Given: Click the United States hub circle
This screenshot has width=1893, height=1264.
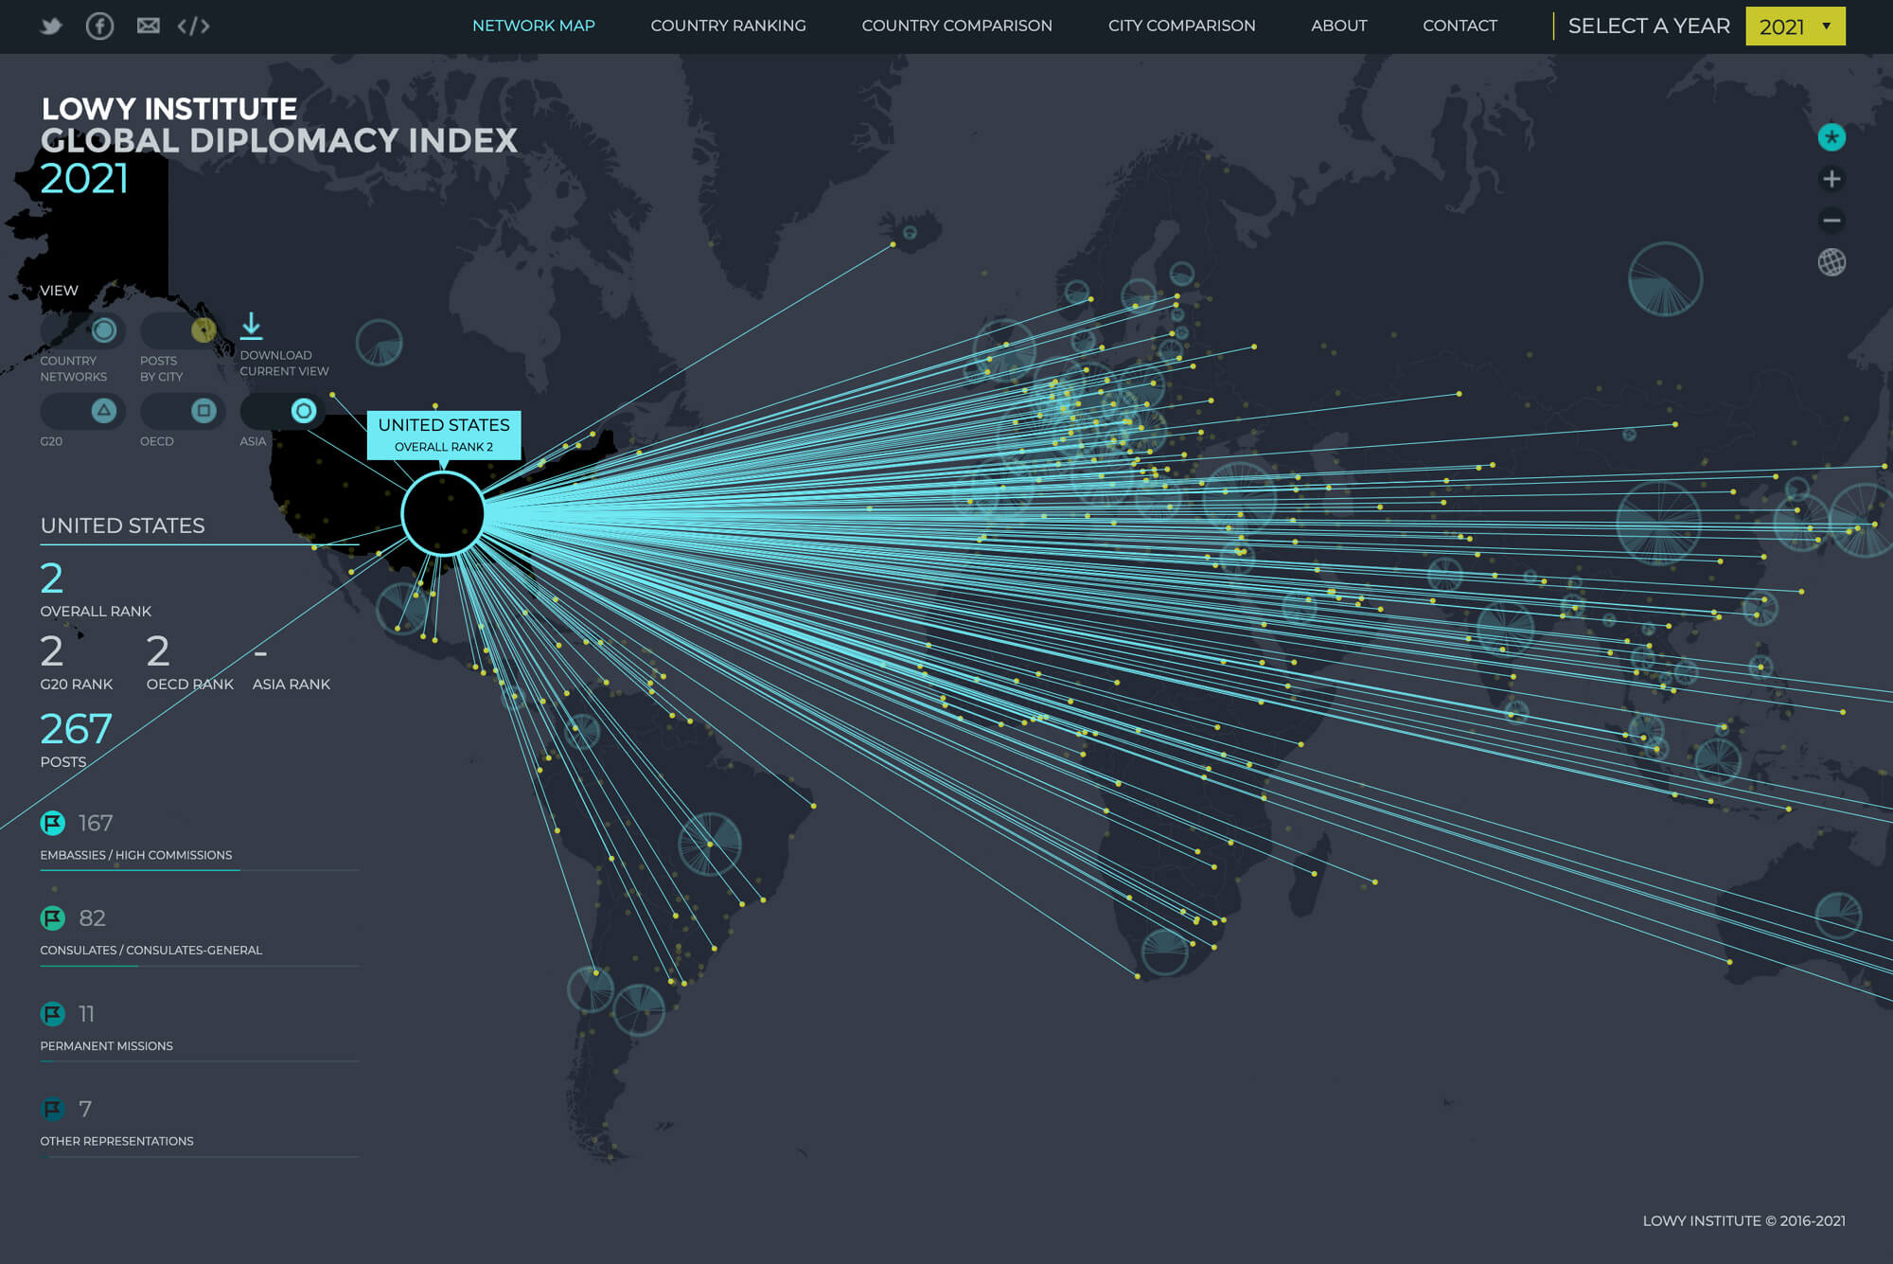Looking at the screenshot, I should click(x=443, y=513).
